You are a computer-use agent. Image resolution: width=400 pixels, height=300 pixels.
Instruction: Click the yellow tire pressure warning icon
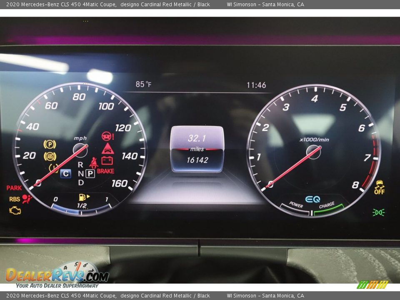tap(54, 168)
